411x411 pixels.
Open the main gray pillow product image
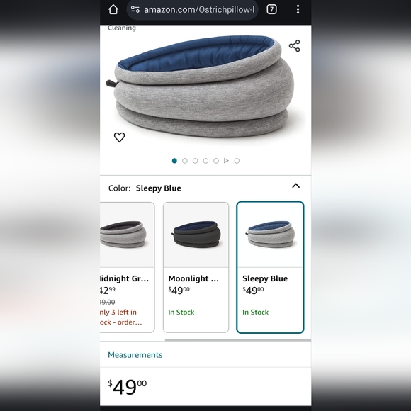click(205, 86)
